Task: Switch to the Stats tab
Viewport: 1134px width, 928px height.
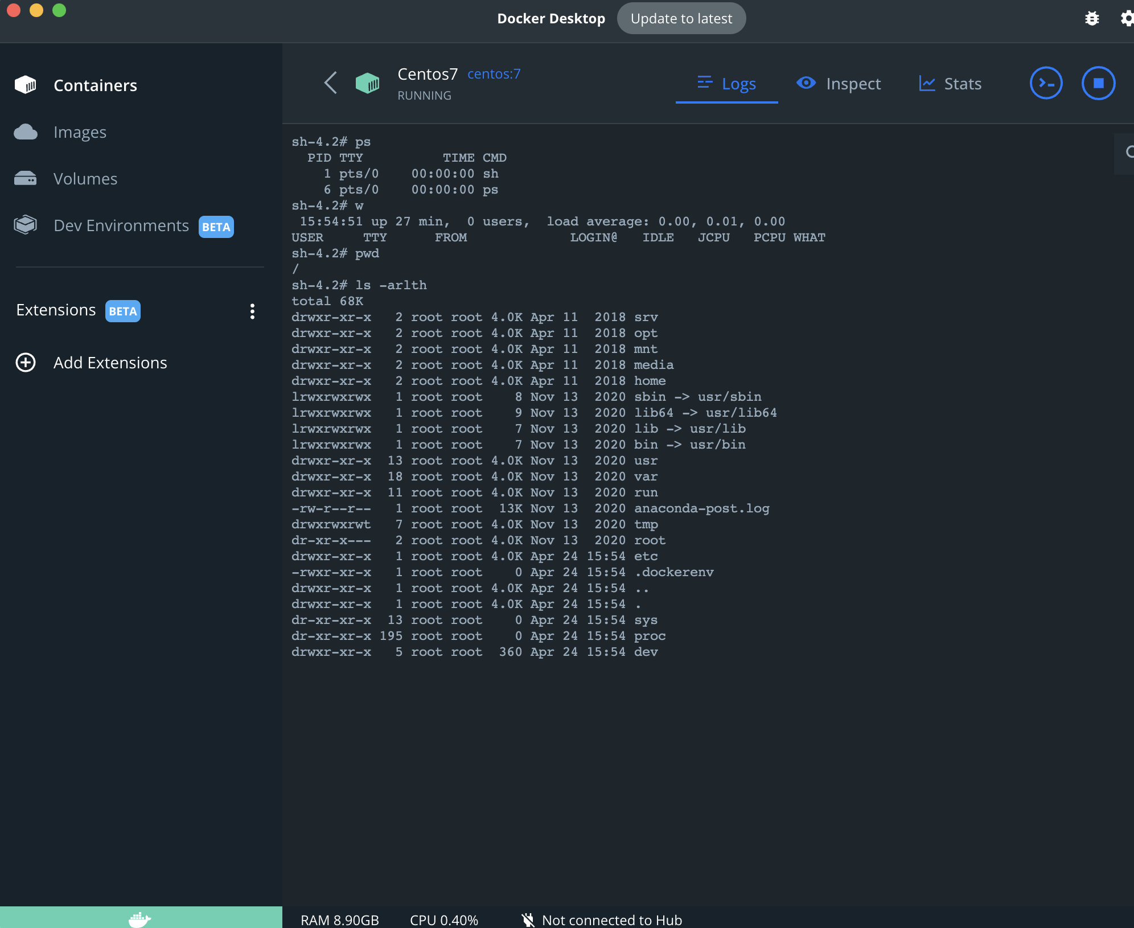Action: click(x=950, y=84)
